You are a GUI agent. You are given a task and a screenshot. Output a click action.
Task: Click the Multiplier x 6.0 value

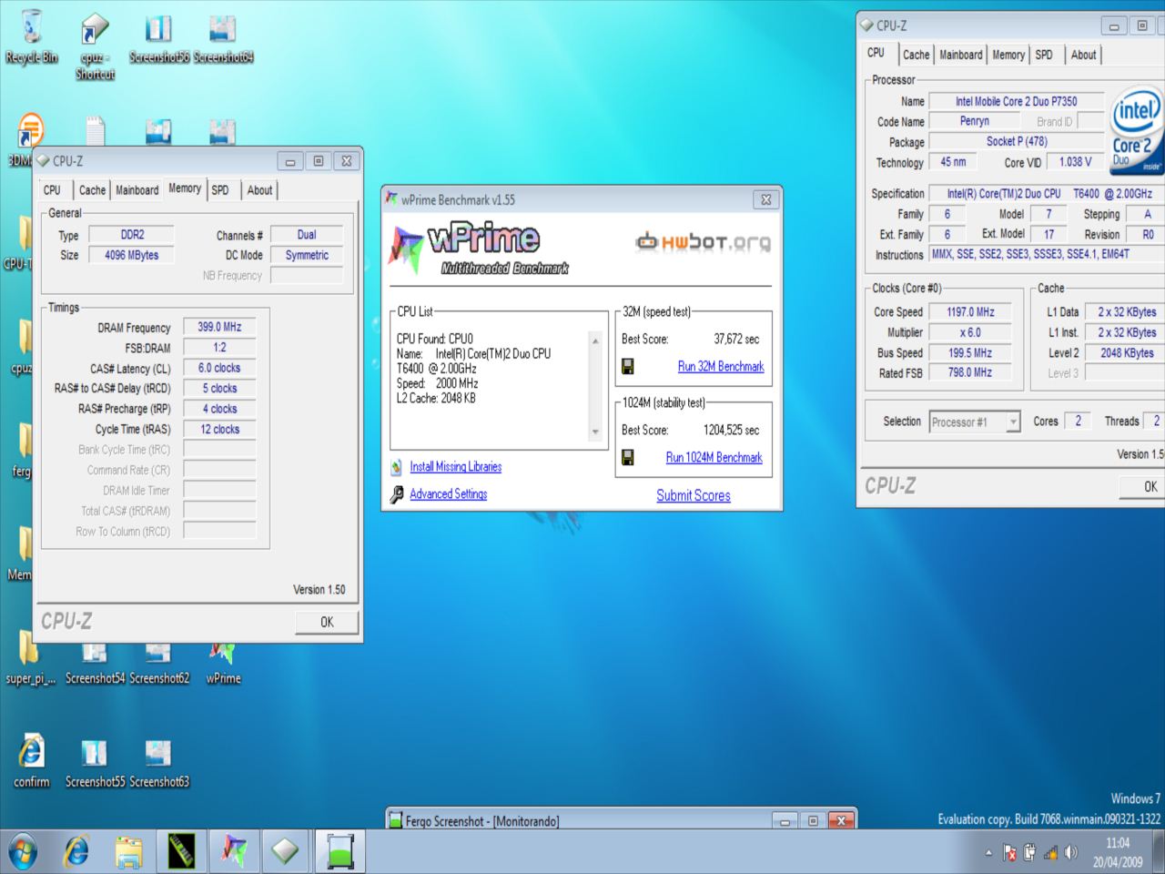click(x=970, y=332)
